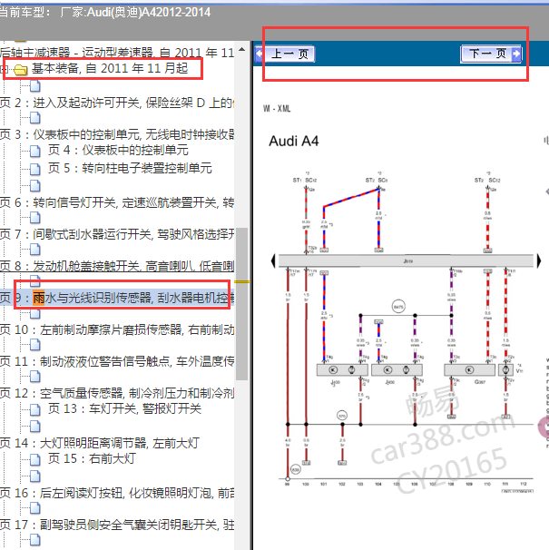Open page 10: 左前制动摩擦片磨损传感器

pos(117,329)
